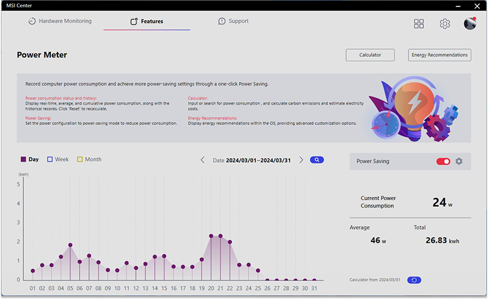The width and height of the screenshot is (488, 299).
Task: Click the day 05 data point on chart
Action: (70, 245)
